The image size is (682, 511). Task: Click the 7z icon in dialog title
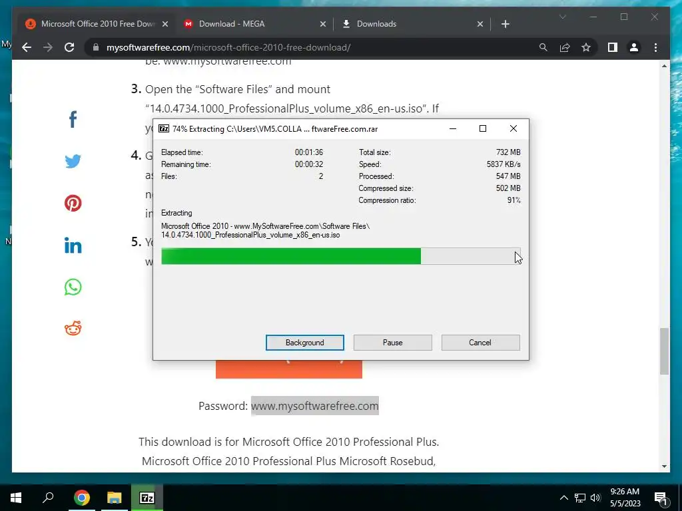pos(164,128)
